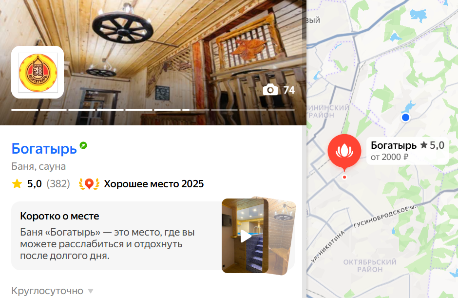458x298 pixels.
Task: Open the photo gallery camera icon
Action: 270,90
